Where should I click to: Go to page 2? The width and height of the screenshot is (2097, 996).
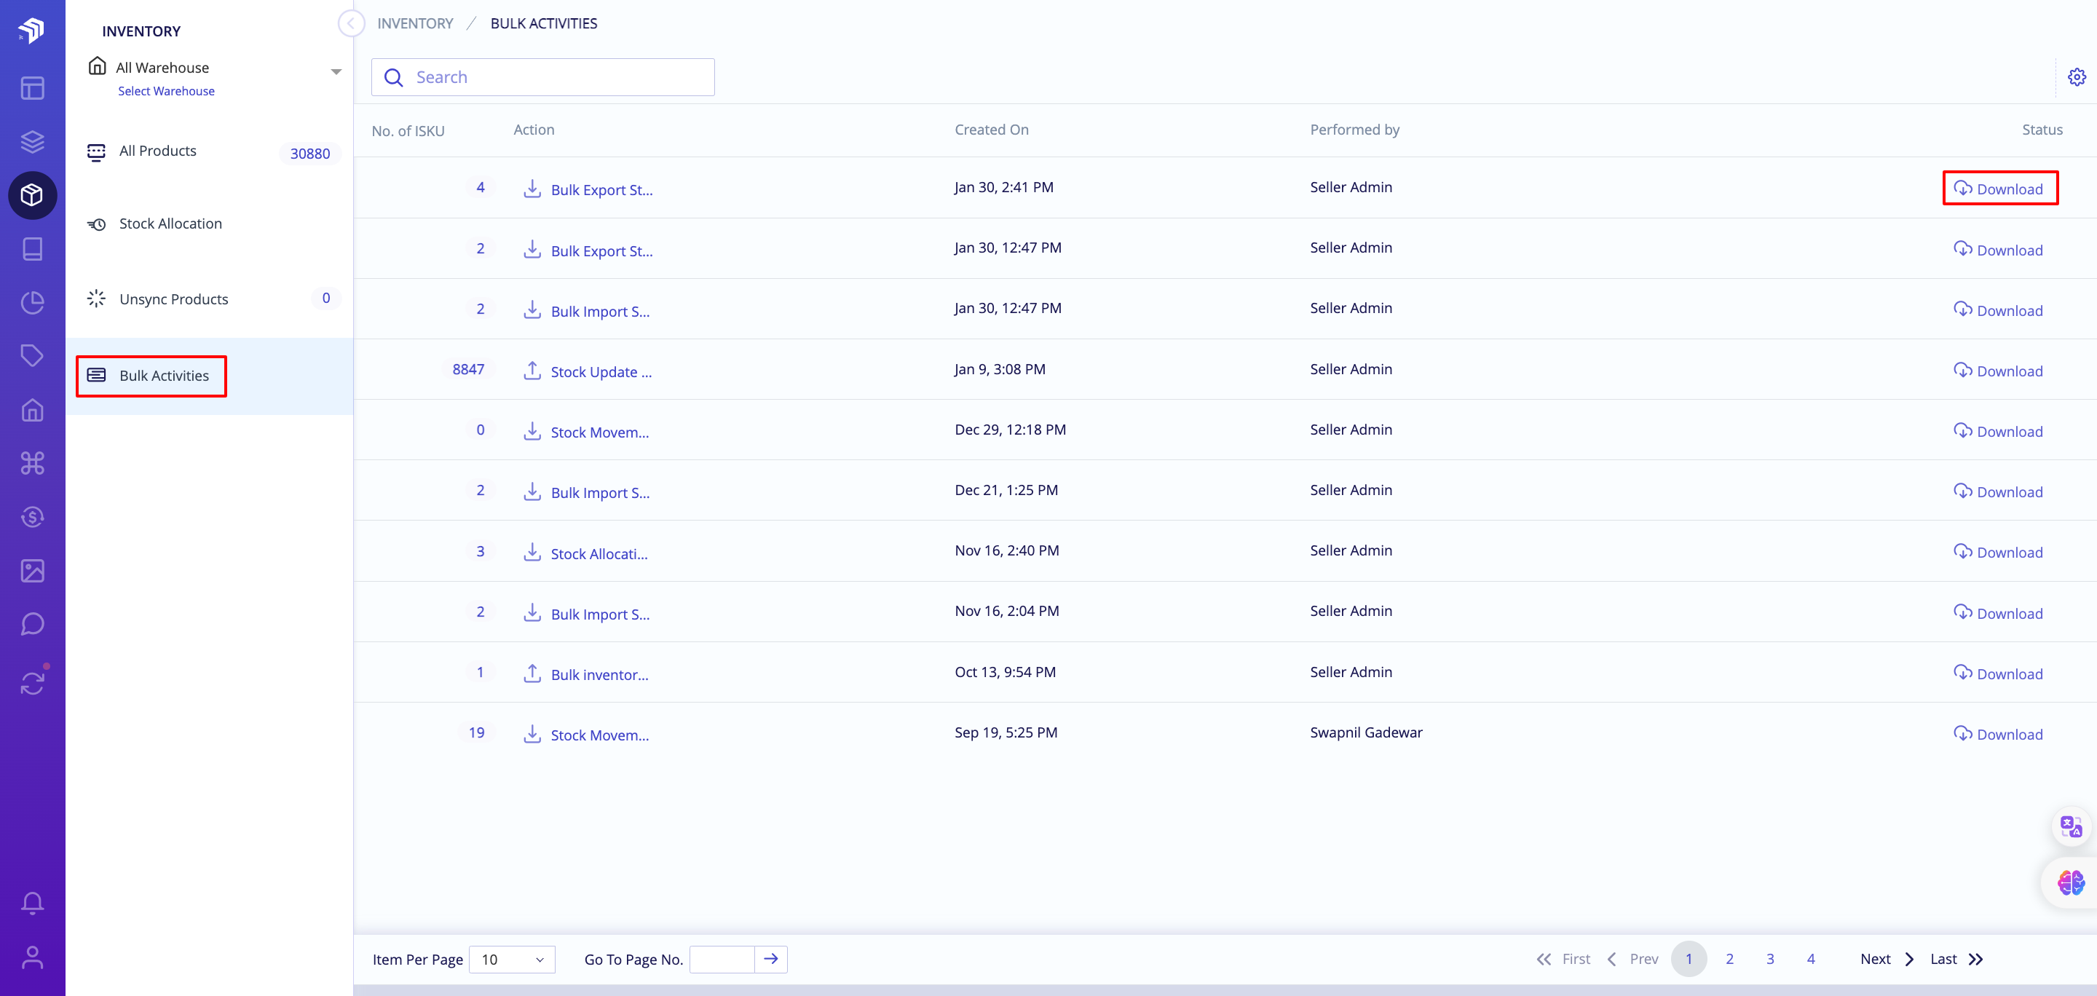coord(1729,959)
